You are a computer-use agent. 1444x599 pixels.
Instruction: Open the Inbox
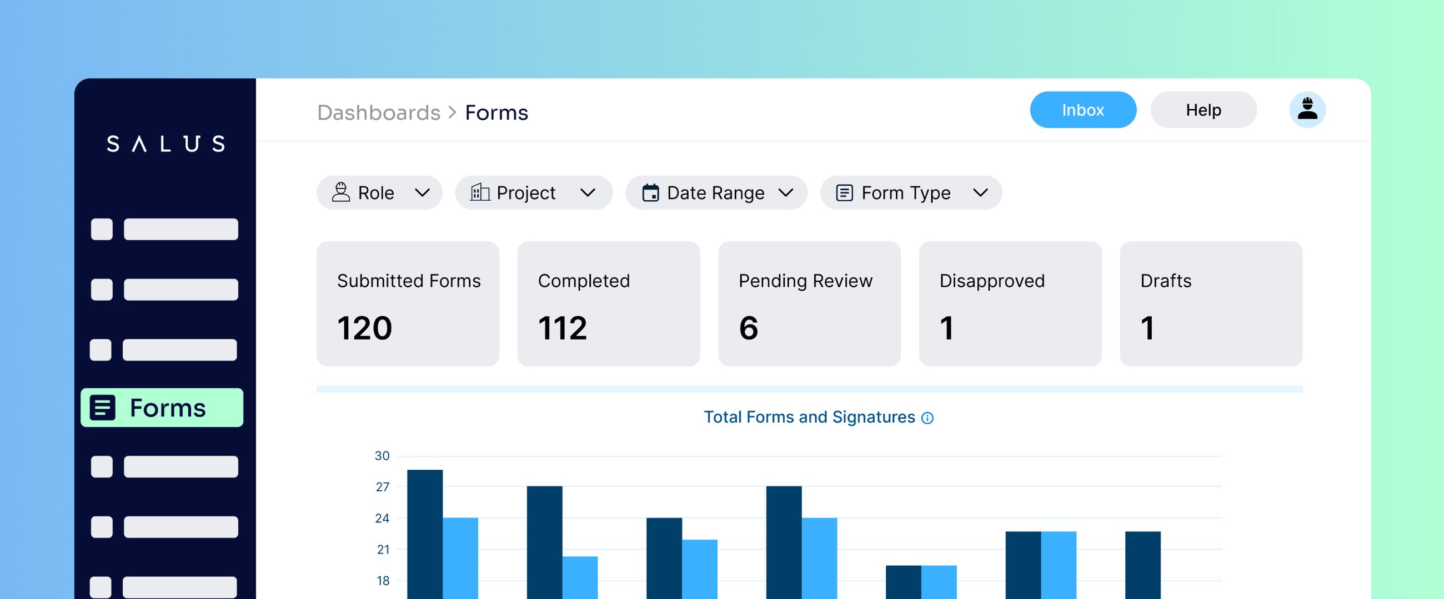coord(1082,110)
